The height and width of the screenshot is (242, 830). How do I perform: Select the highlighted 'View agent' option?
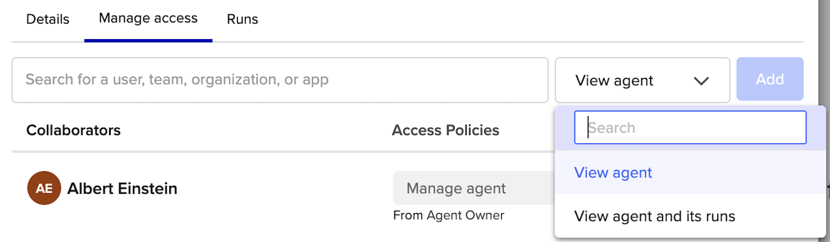point(690,172)
